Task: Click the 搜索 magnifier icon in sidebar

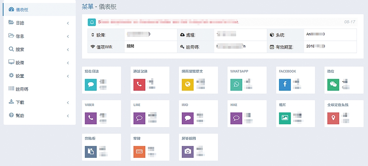Action: (x=11, y=49)
